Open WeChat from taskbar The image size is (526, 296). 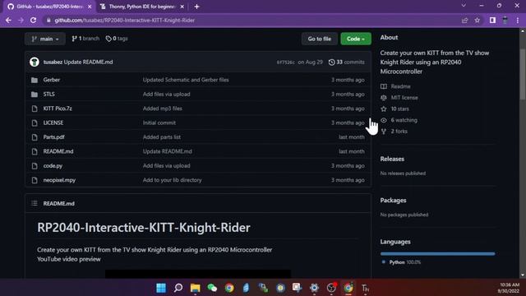tap(212, 288)
